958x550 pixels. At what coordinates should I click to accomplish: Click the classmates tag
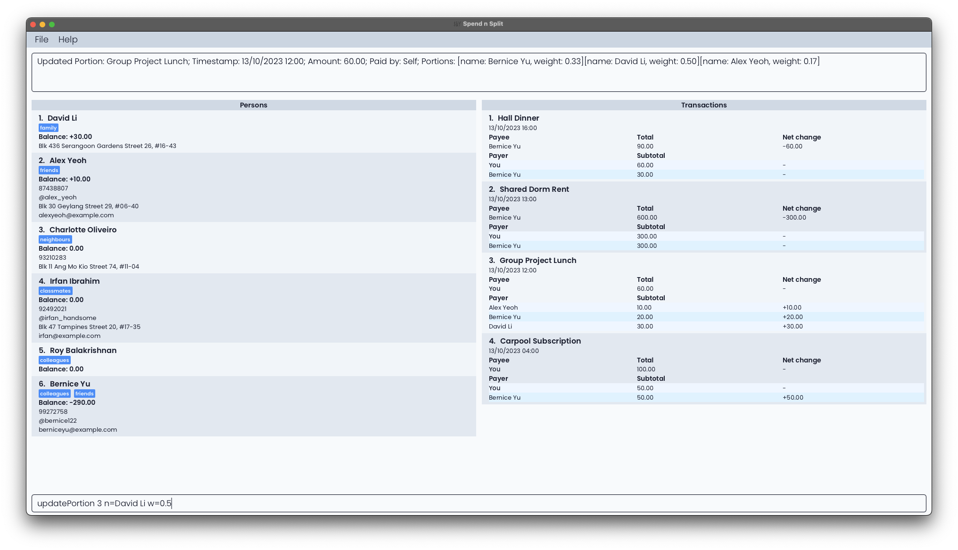(55, 291)
